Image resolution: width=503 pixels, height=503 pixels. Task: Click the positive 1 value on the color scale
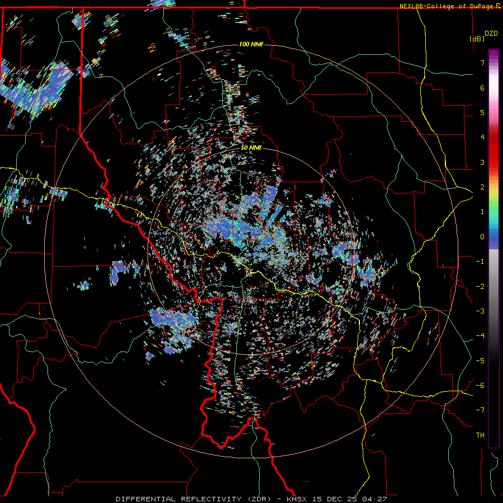(482, 212)
